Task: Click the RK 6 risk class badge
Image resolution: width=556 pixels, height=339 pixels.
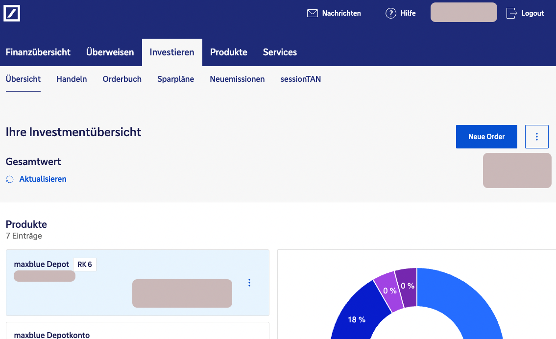Action: click(x=84, y=265)
